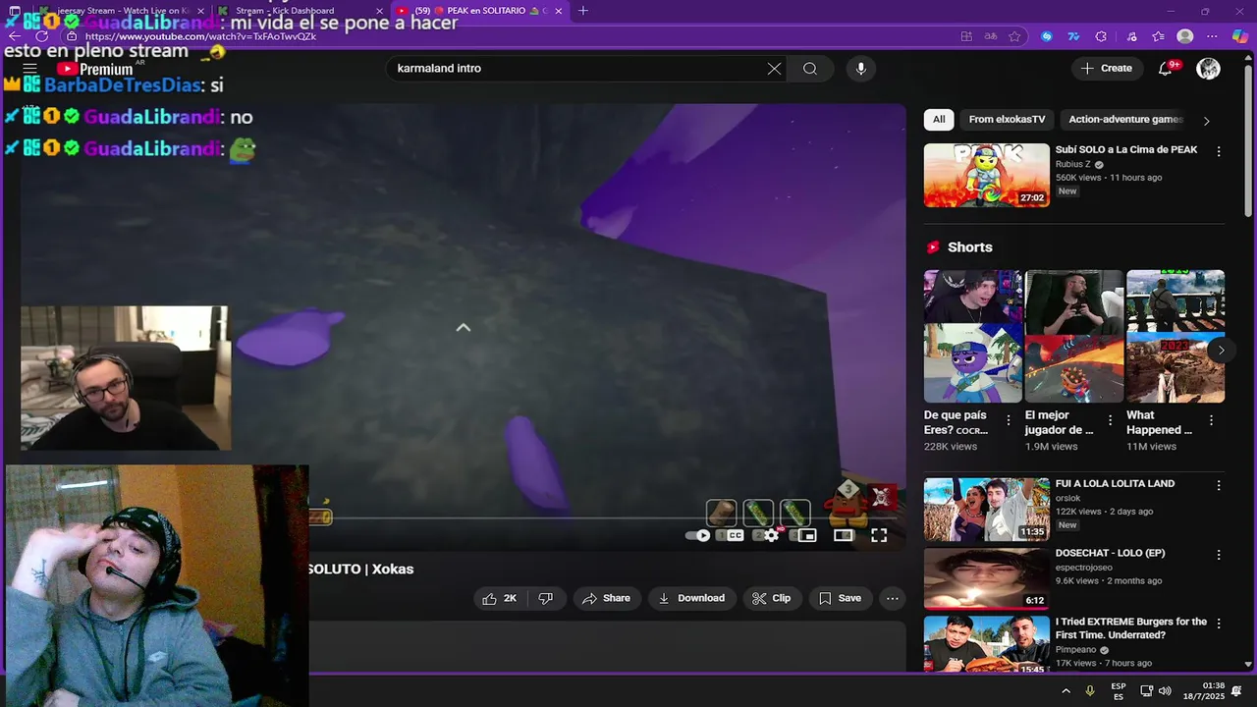Click the YouTube search magnifier button

coord(809,69)
